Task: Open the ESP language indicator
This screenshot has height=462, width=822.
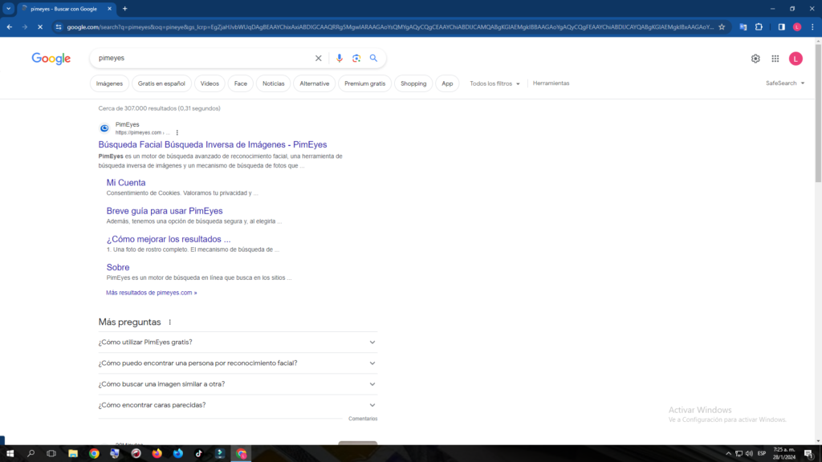Action: [x=762, y=454]
